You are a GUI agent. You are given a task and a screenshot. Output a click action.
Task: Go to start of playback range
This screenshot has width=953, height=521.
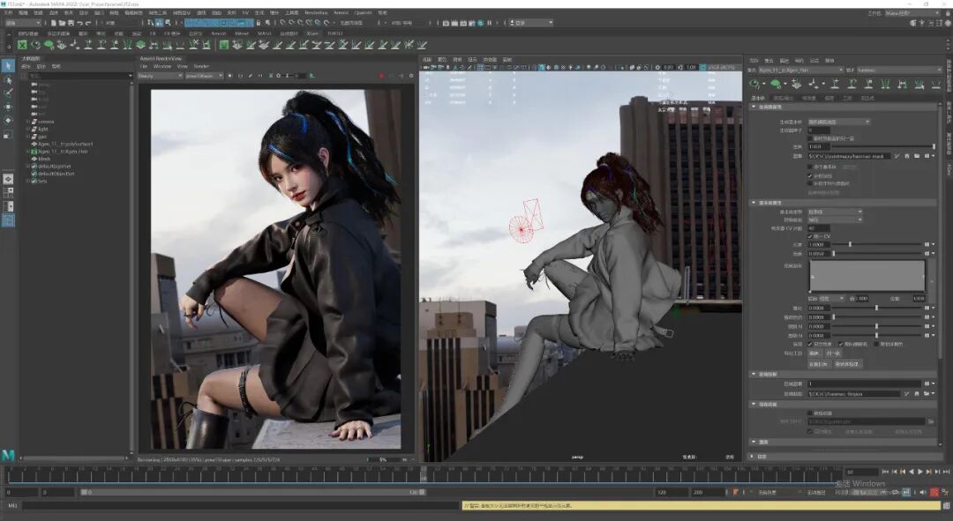click(885, 472)
